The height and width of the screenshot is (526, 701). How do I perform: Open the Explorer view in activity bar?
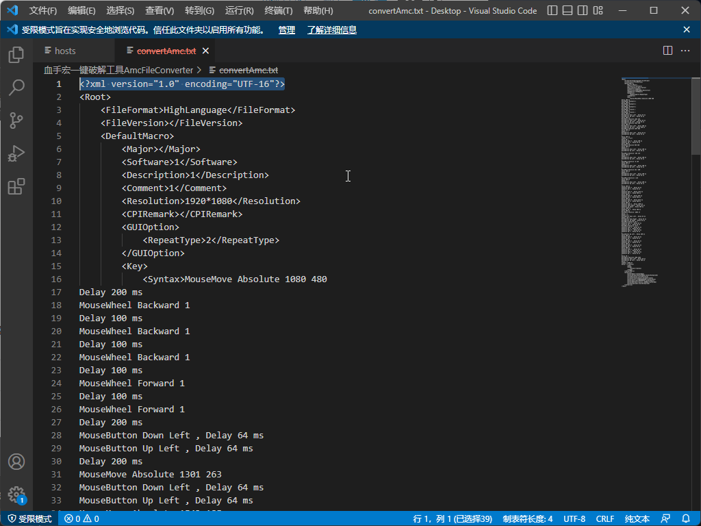(16, 55)
